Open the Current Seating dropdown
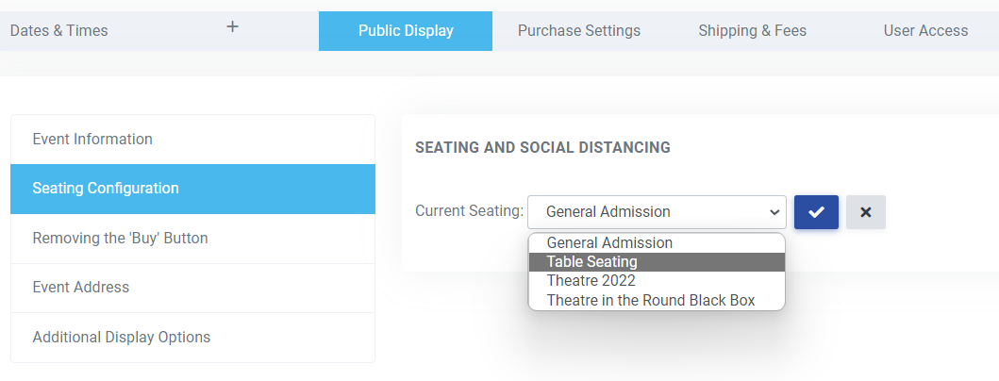This screenshot has height=381, width=999. click(657, 212)
